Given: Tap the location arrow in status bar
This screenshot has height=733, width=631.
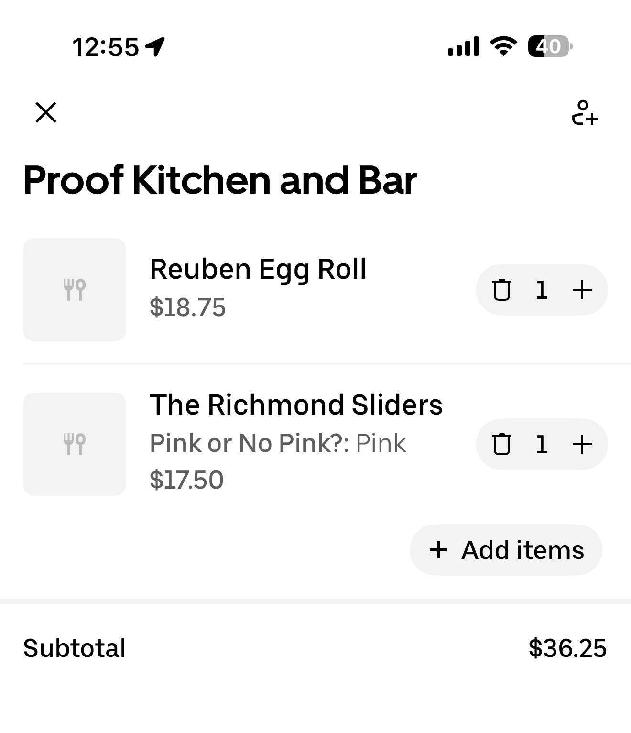Looking at the screenshot, I should click(155, 47).
